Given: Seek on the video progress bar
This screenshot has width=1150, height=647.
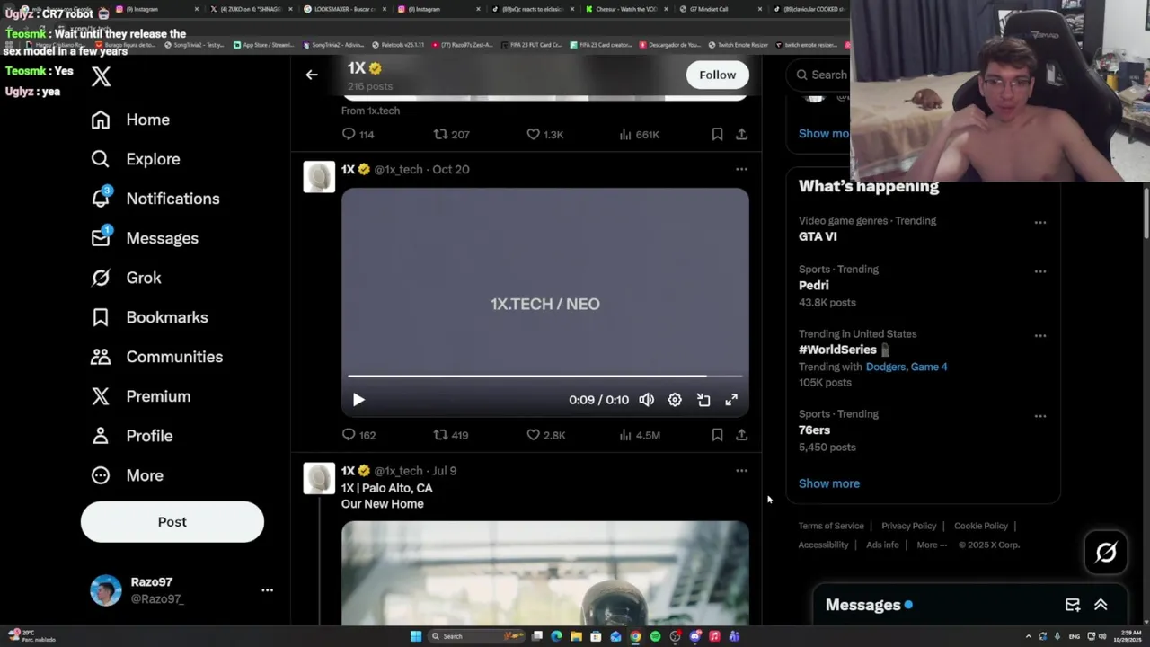Looking at the screenshot, I should click(x=544, y=377).
